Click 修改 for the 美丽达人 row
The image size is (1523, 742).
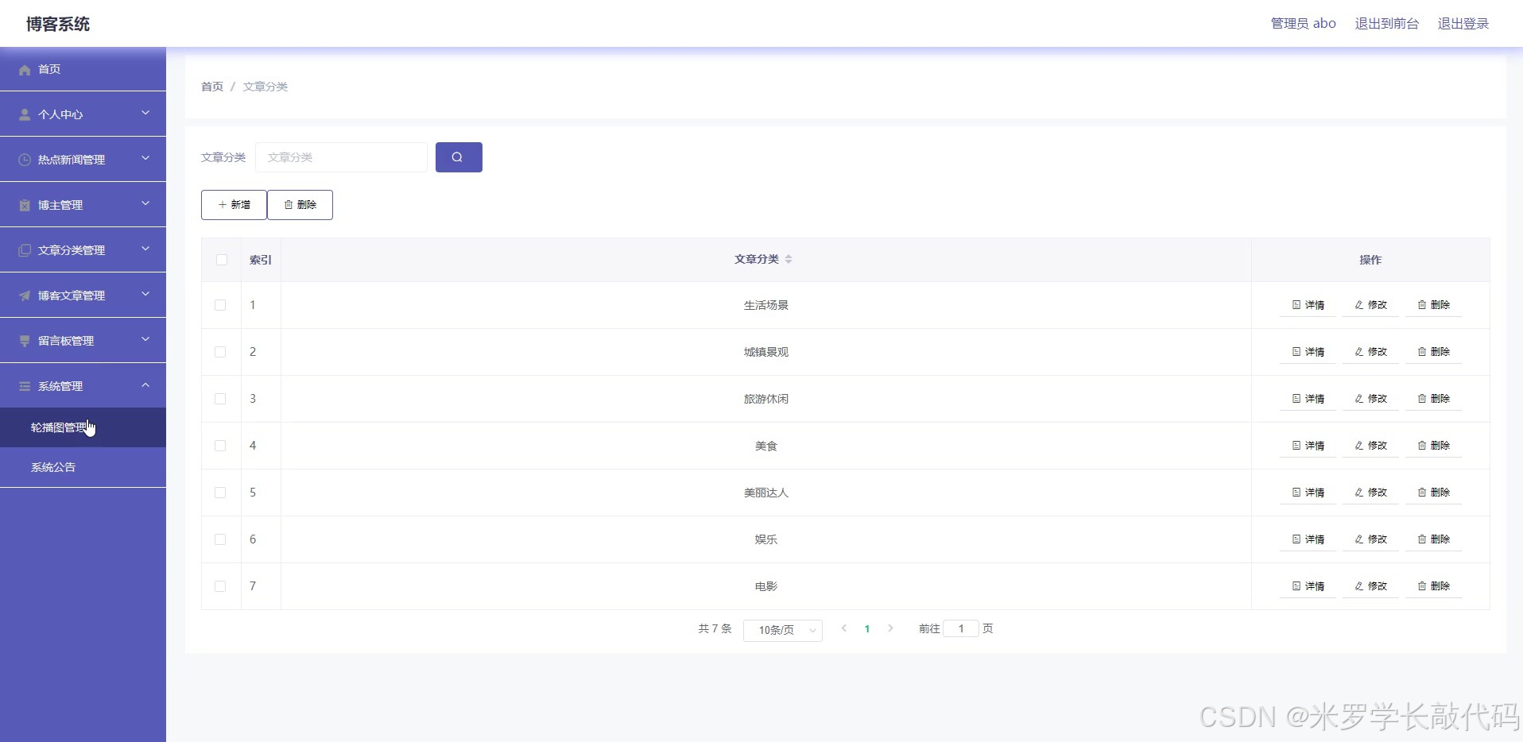[x=1370, y=493]
